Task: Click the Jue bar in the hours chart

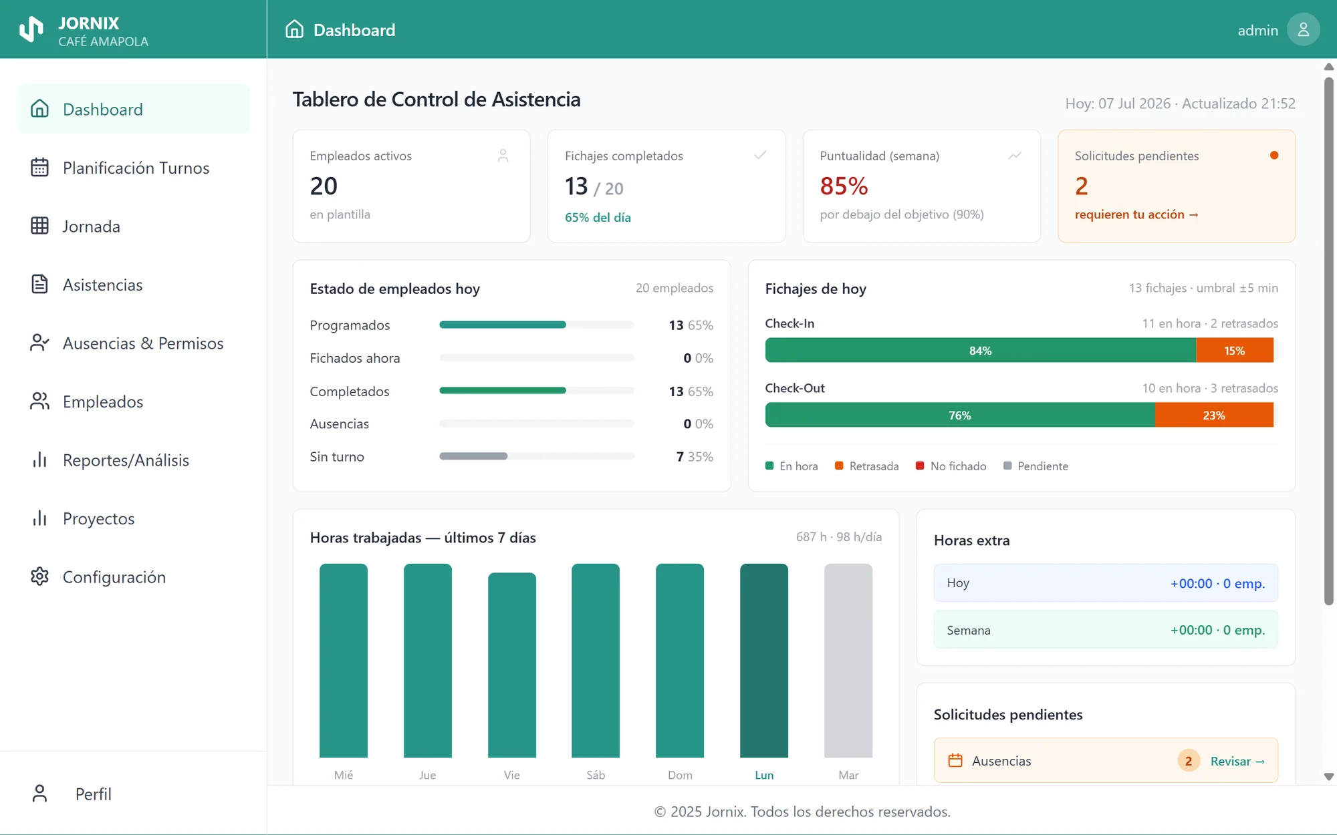Action: 428,661
